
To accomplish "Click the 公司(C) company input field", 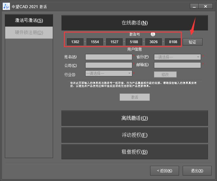I will click(x=109, y=65).
